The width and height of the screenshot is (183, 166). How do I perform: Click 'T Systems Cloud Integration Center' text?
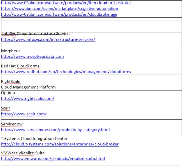click(34, 139)
